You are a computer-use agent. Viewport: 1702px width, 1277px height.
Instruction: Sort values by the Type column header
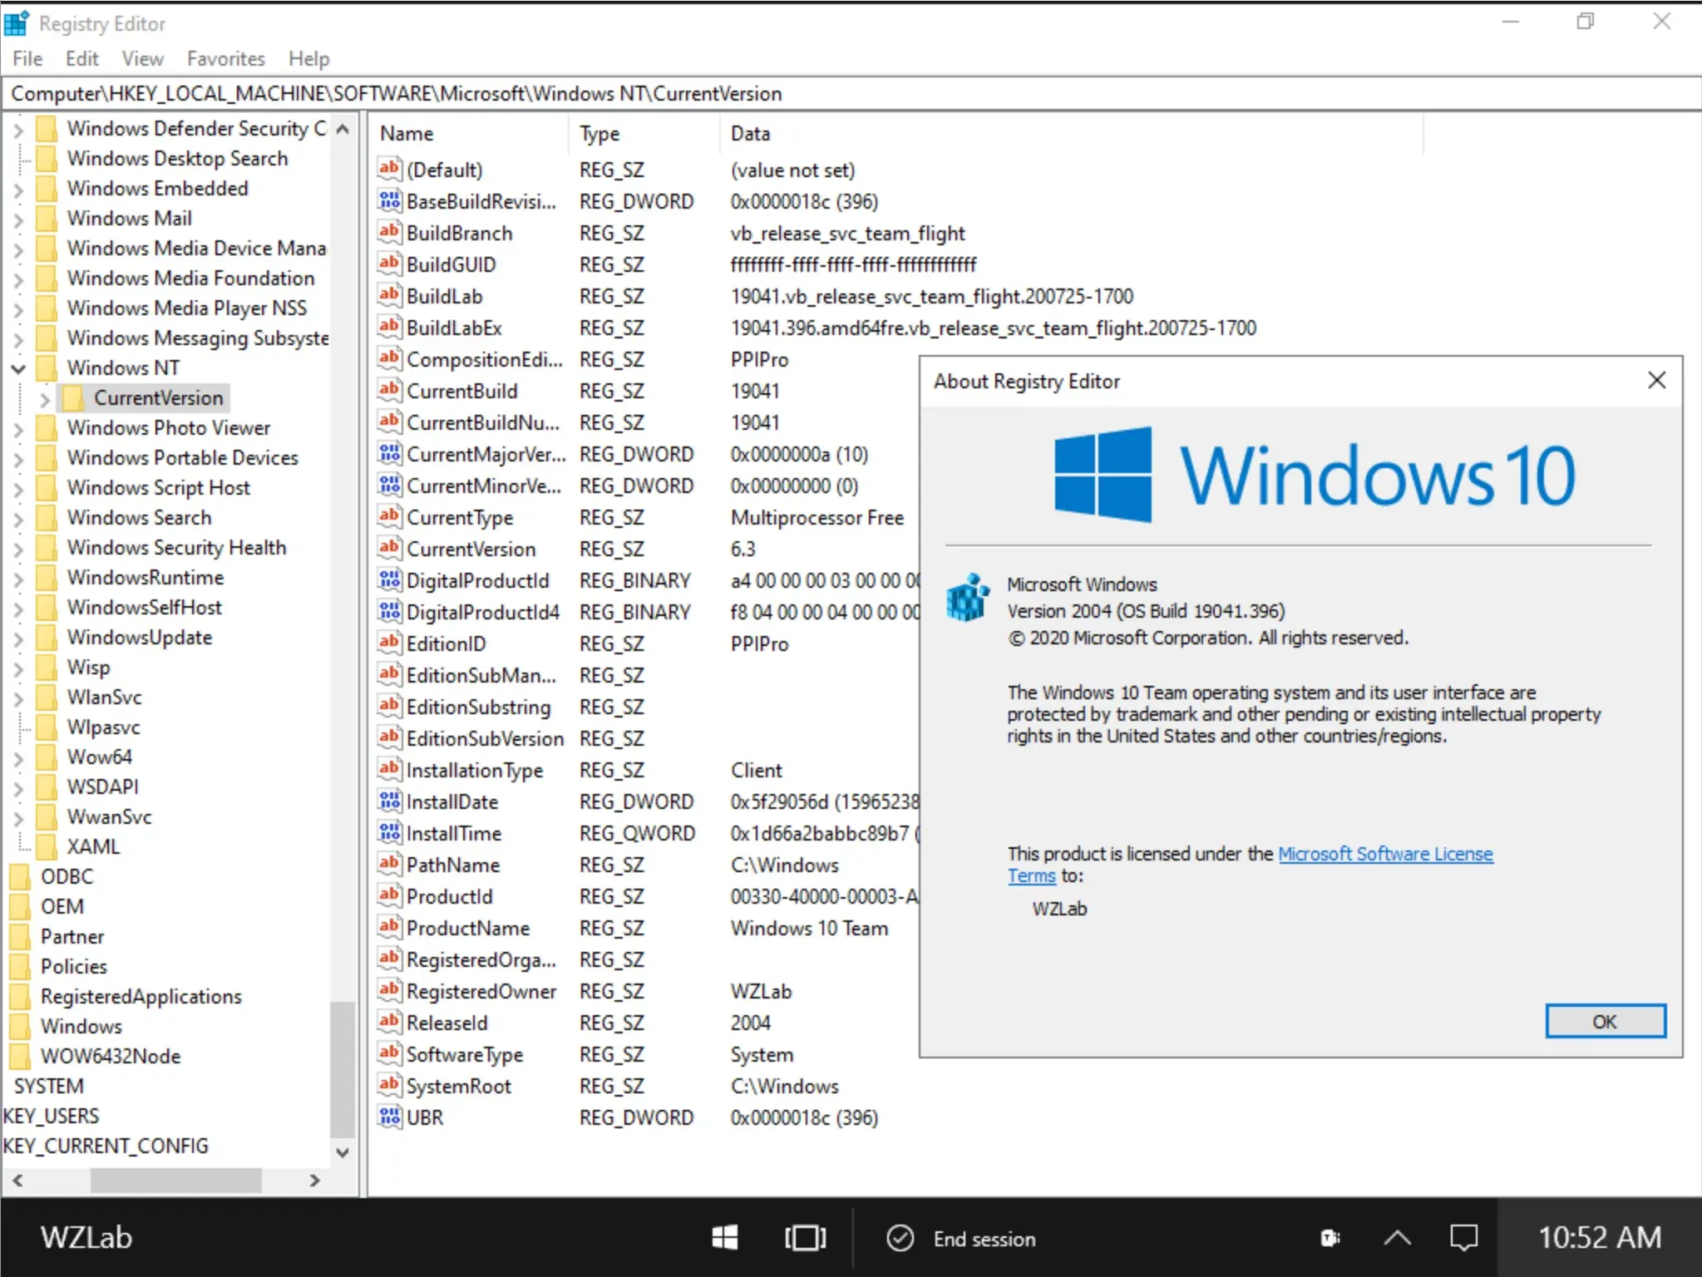(x=644, y=133)
